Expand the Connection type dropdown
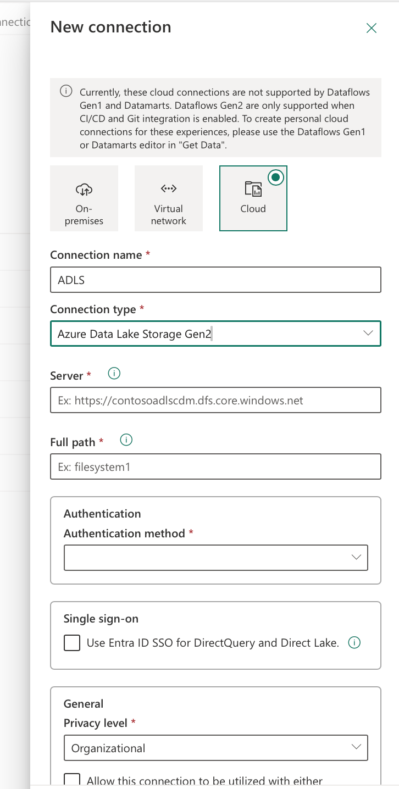The width and height of the screenshot is (399, 789). pos(368,333)
